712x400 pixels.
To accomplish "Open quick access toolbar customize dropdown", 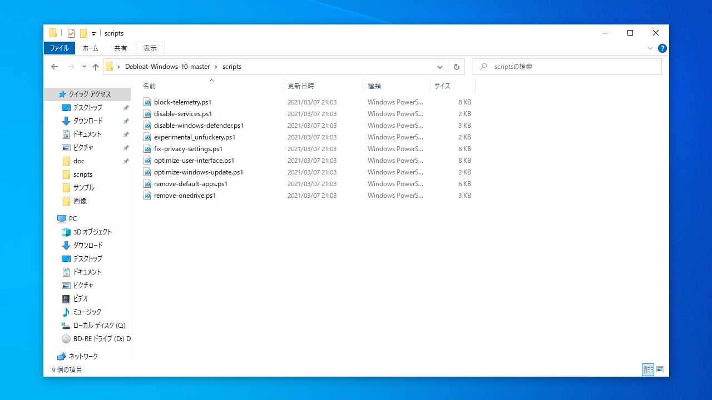I will coord(93,34).
